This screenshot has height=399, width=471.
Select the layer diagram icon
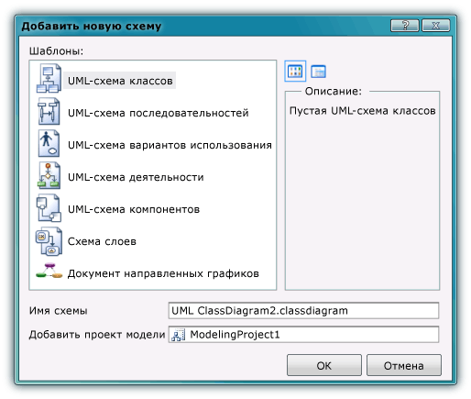pyautogui.click(x=49, y=241)
